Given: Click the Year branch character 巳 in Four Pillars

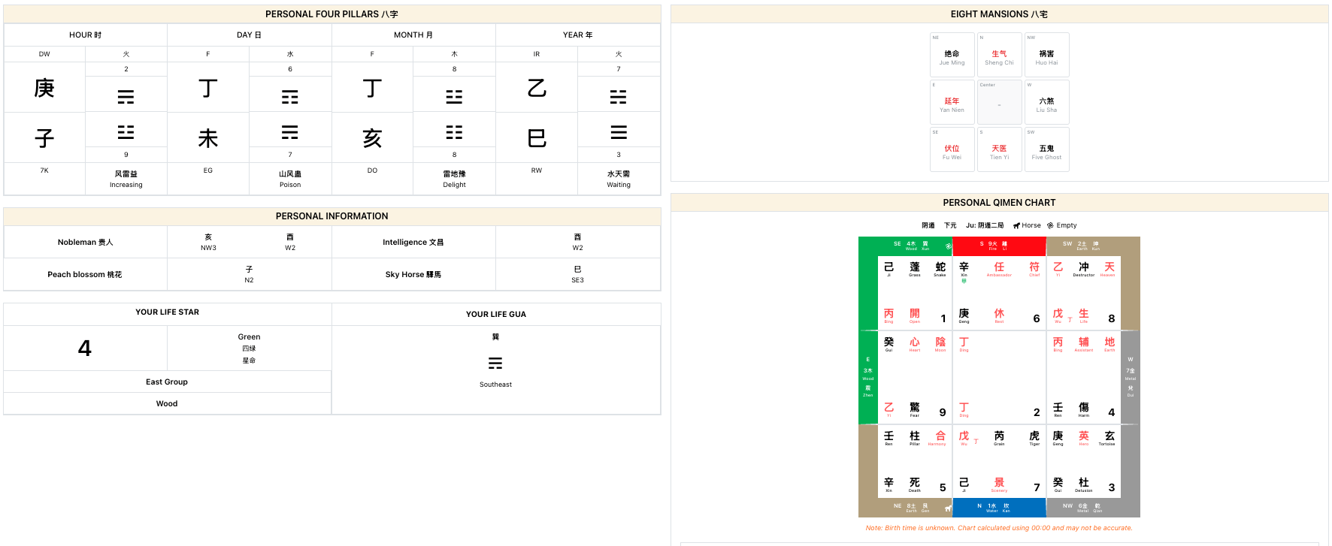Looking at the screenshot, I should click(537, 138).
